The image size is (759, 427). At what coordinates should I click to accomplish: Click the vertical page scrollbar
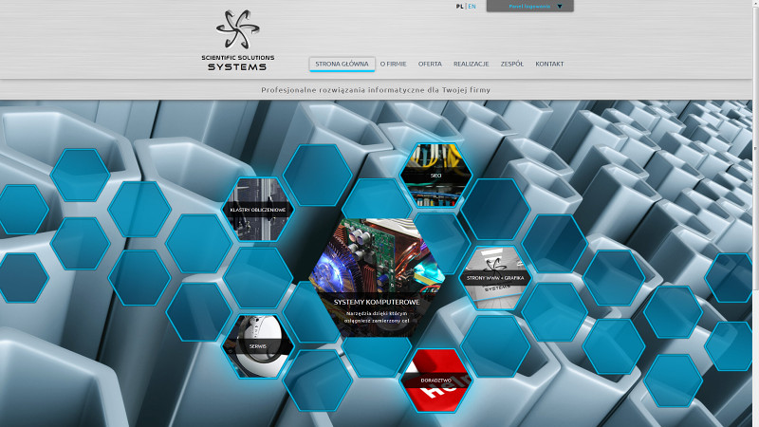[755, 145]
